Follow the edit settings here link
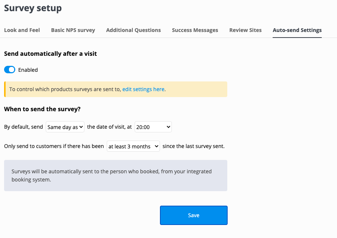Screen dimensions: 337x238 [143, 89]
